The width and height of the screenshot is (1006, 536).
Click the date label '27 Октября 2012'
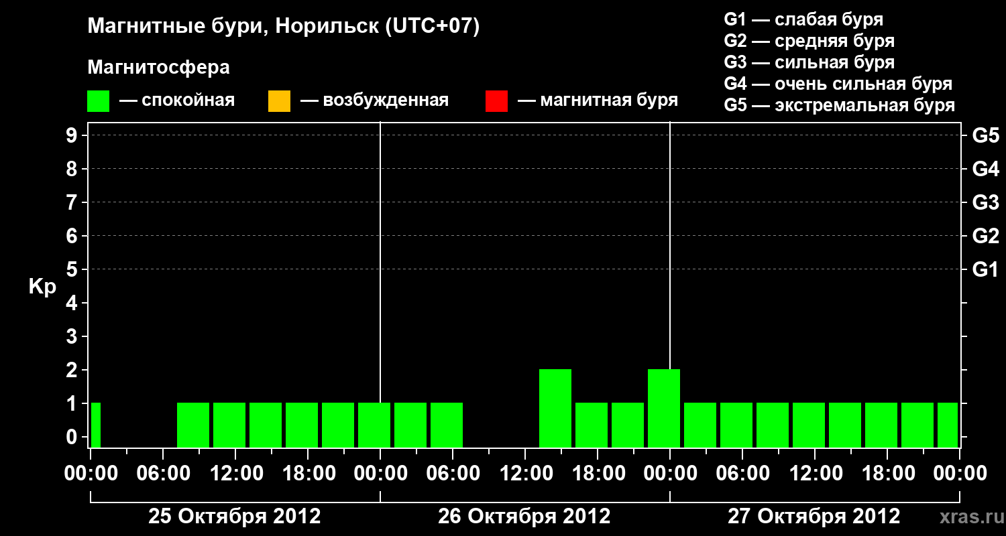[x=814, y=517]
